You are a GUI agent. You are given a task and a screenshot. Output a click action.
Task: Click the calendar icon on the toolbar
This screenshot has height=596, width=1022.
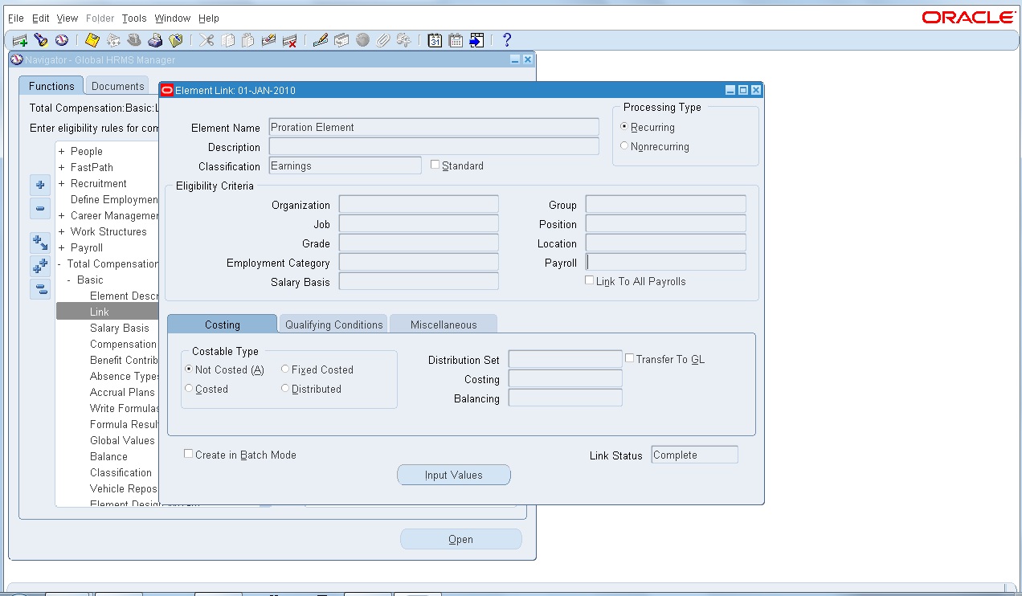[x=435, y=39]
